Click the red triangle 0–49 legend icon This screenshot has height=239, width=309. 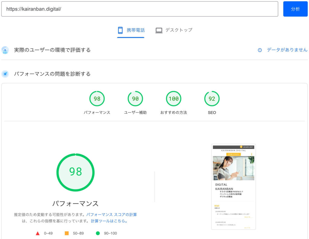38,233
